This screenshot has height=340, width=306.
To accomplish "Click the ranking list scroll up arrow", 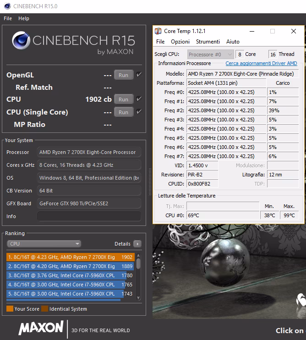I will (138, 256).
